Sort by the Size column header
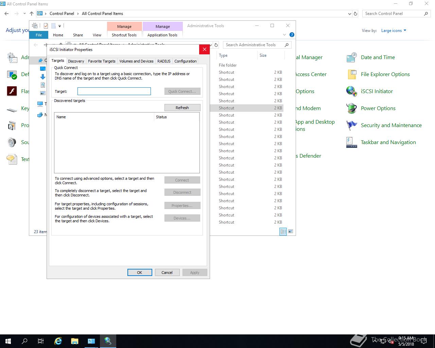 [x=271, y=55]
